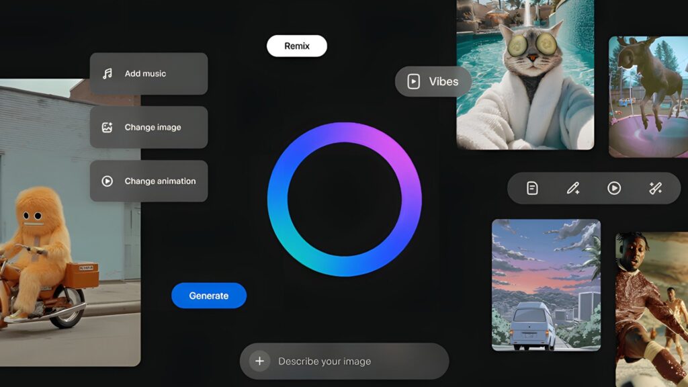
Task: Click the music note icon beside Add music
Action: point(107,74)
